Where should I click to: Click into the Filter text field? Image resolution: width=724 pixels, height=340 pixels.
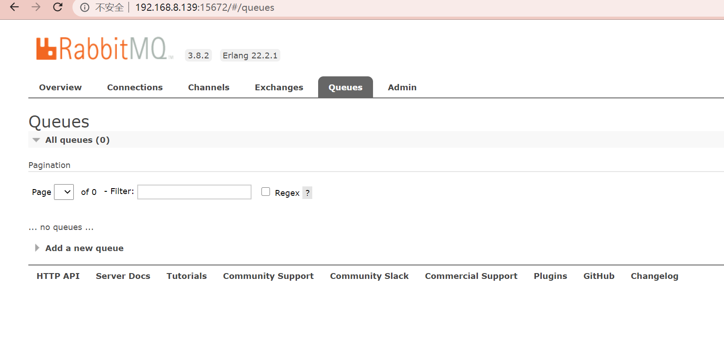(x=194, y=192)
